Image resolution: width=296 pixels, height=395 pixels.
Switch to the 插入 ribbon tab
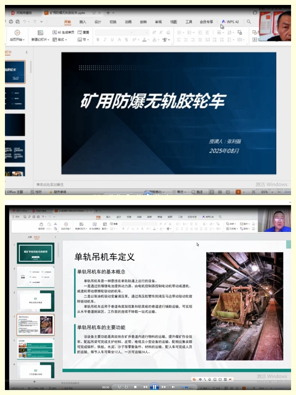pos(83,22)
